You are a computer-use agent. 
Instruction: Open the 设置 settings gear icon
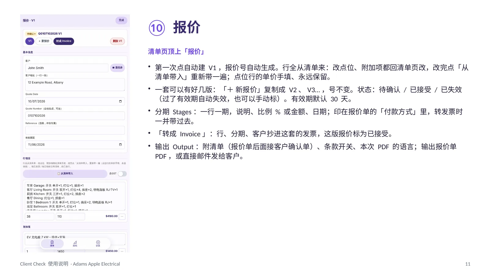98,242
